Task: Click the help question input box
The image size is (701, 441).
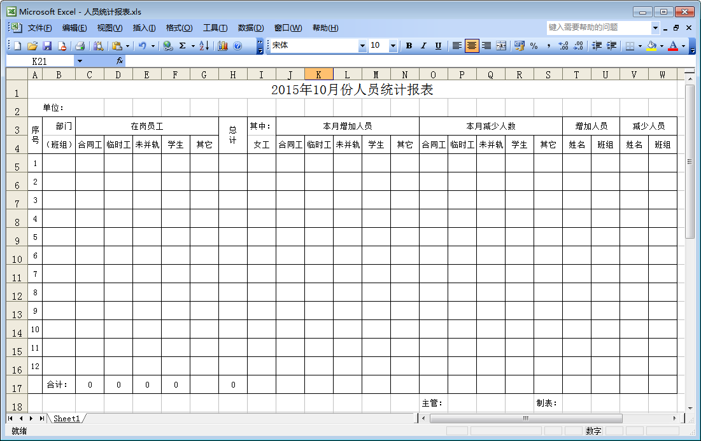Action: click(598, 27)
